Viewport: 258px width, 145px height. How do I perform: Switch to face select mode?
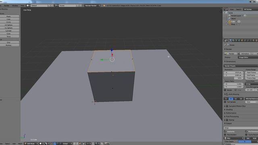coord(80,143)
